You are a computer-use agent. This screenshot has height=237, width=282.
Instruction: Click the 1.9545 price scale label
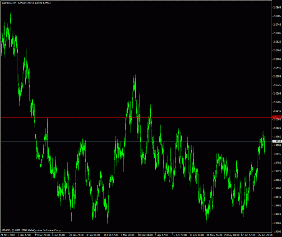coord(277,197)
